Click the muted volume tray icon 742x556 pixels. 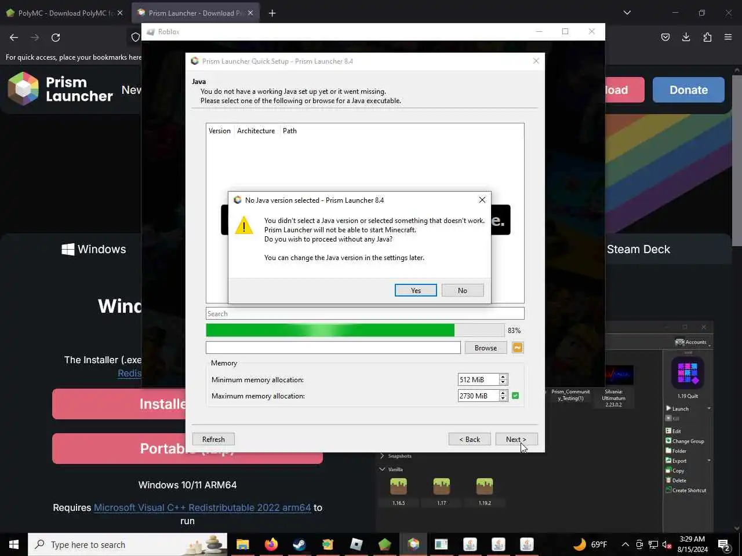coord(667,544)
